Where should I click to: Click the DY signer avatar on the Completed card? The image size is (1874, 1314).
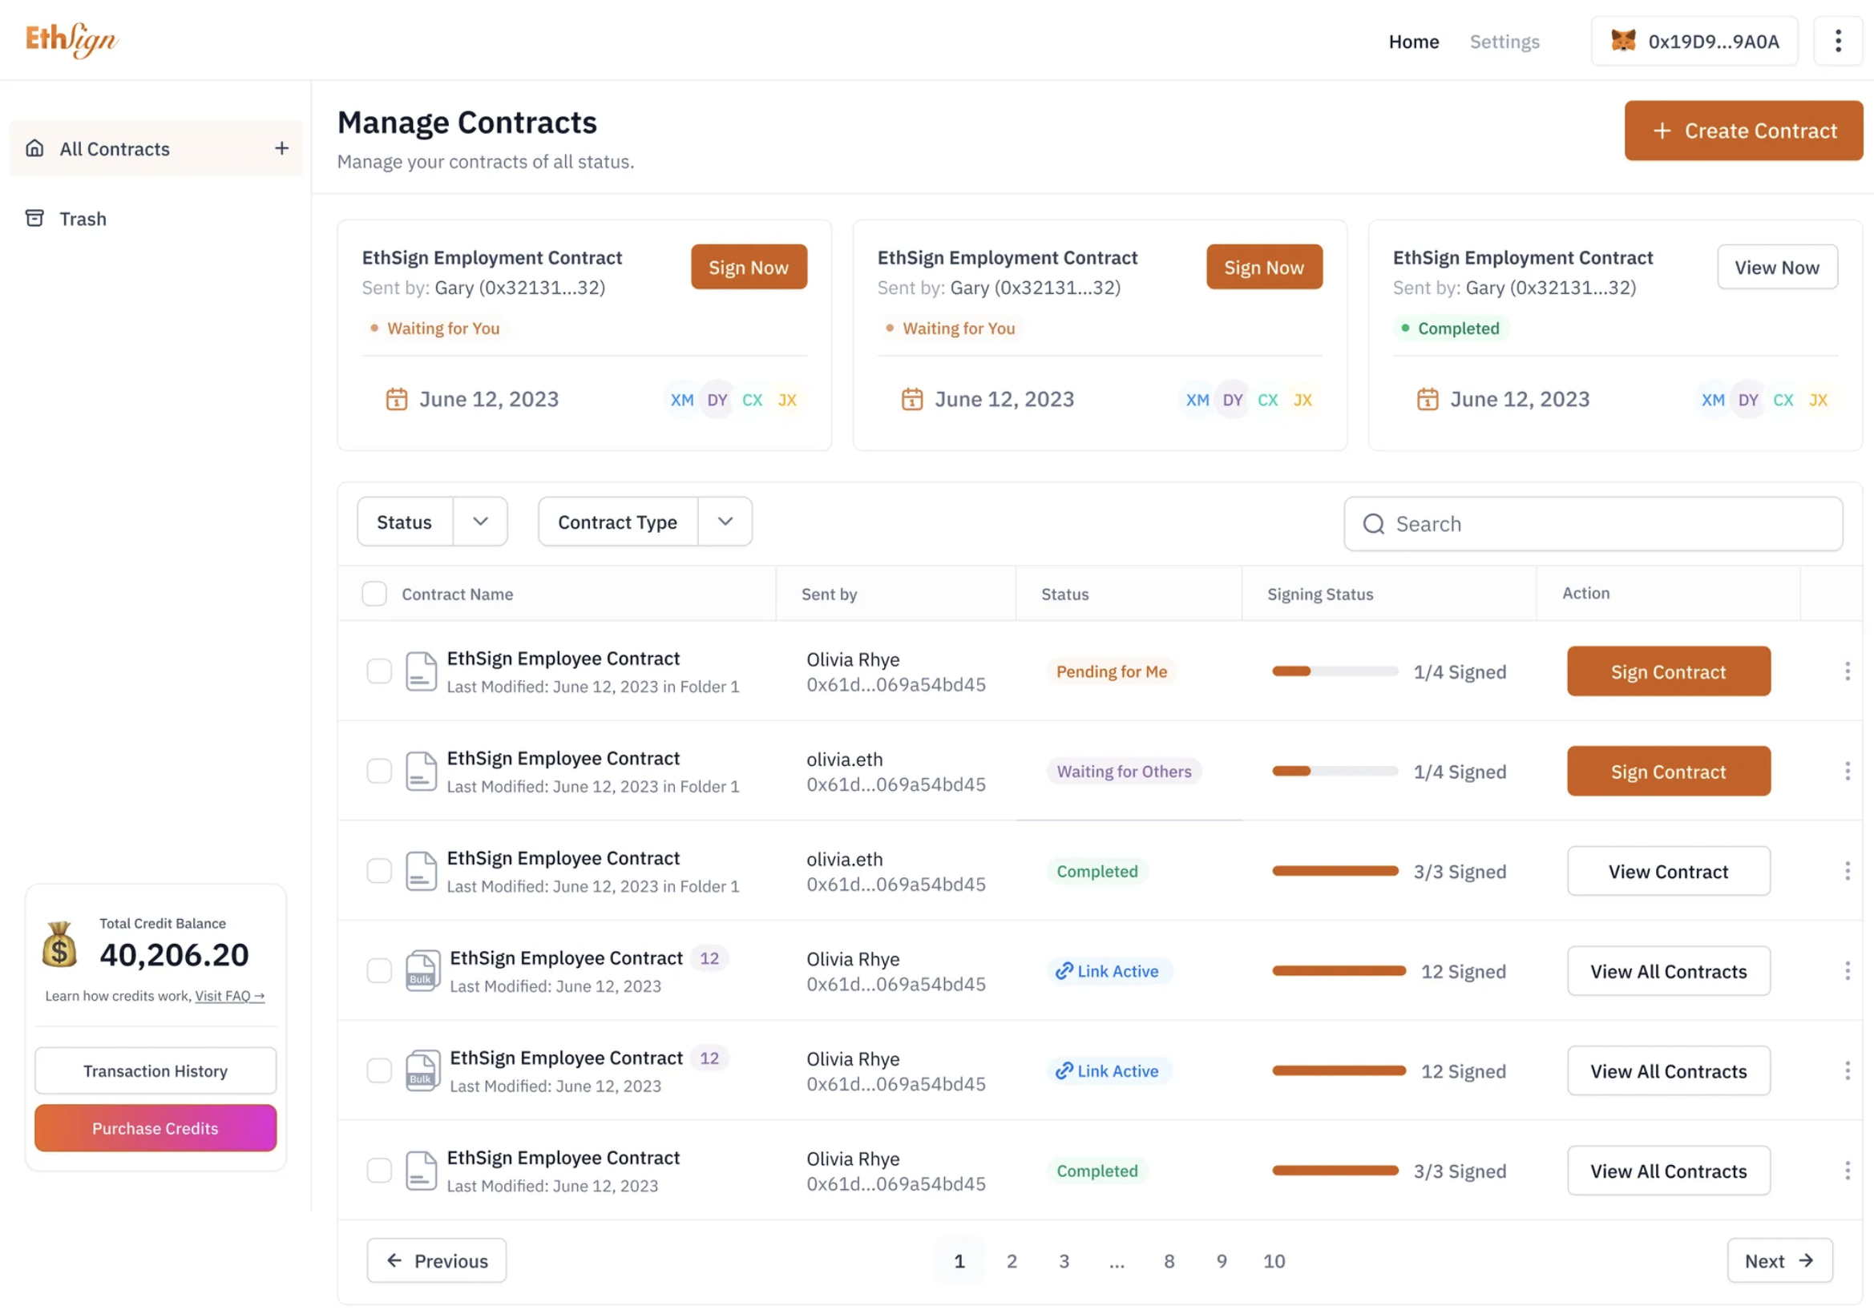1747,401
